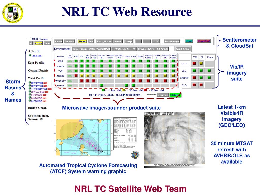Open the CloudSat products

tap(204, 41)
